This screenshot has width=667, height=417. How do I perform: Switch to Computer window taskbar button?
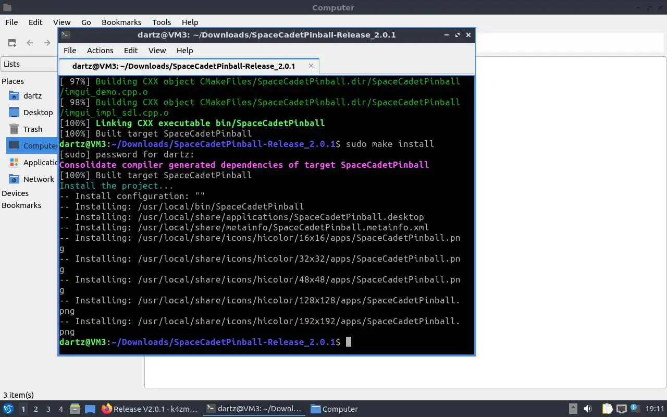335,409
